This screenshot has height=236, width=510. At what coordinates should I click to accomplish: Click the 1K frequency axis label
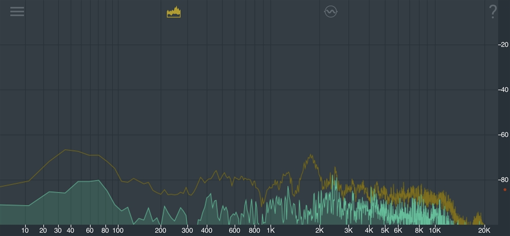pyautogui.click(x=270, y=231)
